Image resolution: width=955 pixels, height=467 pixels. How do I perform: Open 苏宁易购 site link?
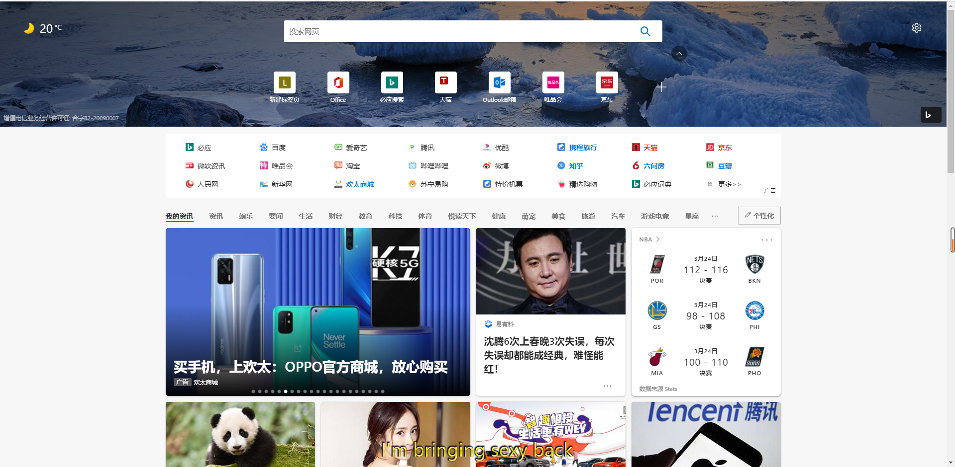tap(428, 184)
